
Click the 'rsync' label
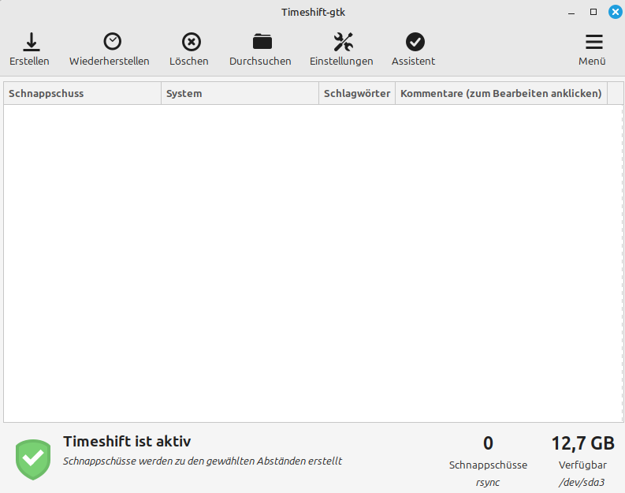(x=488, y=483)
